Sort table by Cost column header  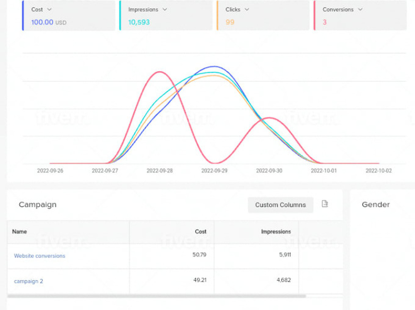click(x=200, y=232)
